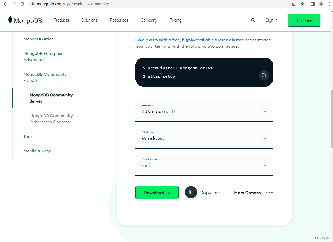The image size is (333, 242).
Task: Go back with the browser back arrow
Action: (x=6, y=4)
